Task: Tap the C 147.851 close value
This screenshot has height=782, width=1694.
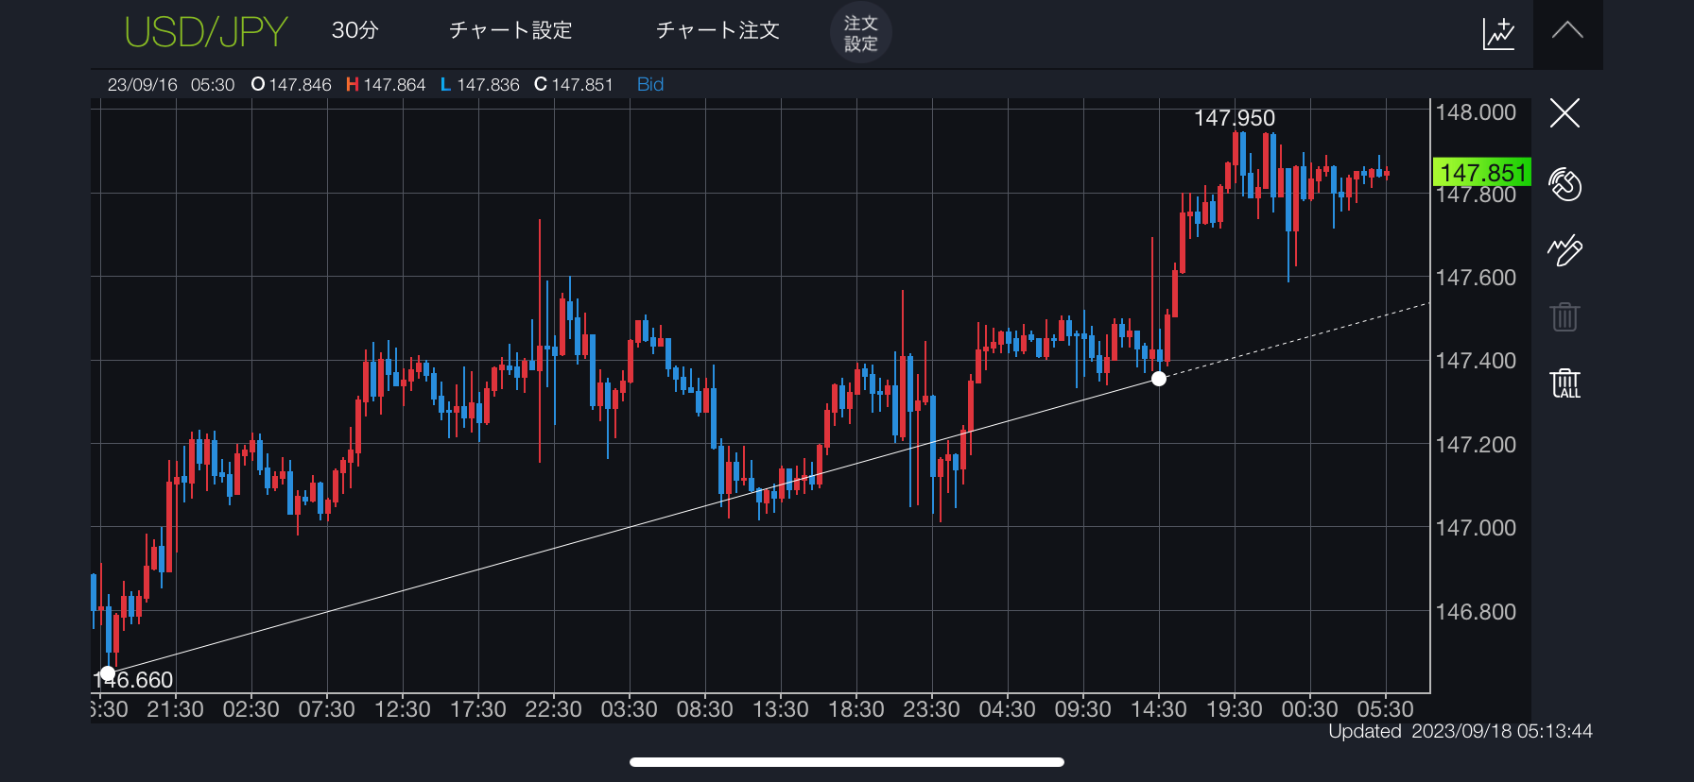Action: click(574, 84)
